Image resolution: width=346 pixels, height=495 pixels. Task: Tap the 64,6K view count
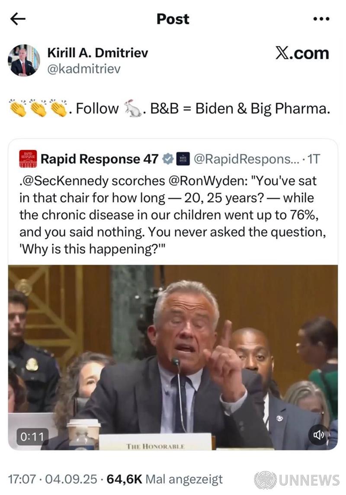124,479
